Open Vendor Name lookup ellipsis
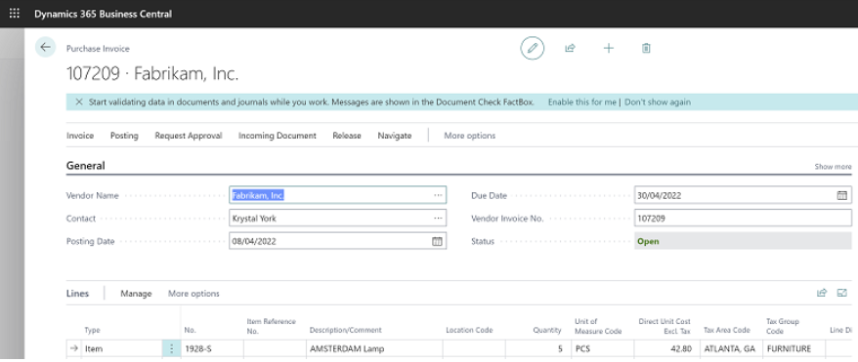The height and width of the screenshot is (362, 858). (438, 195)
